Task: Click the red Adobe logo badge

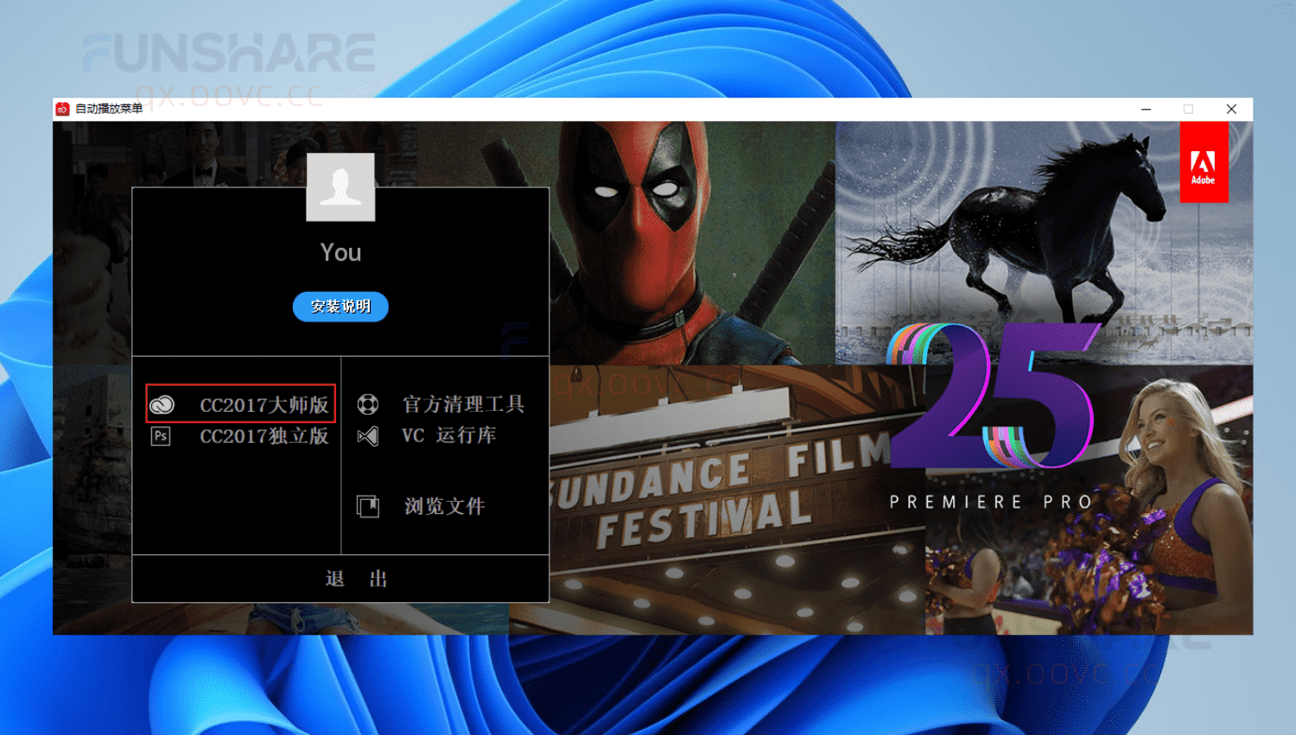Action: 1204,162
